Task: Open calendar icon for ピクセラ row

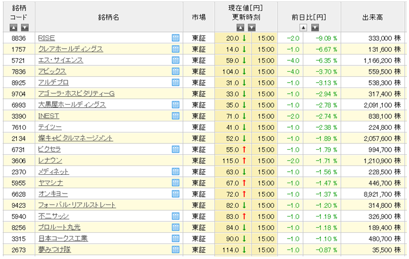Action: tap(176, 149)
